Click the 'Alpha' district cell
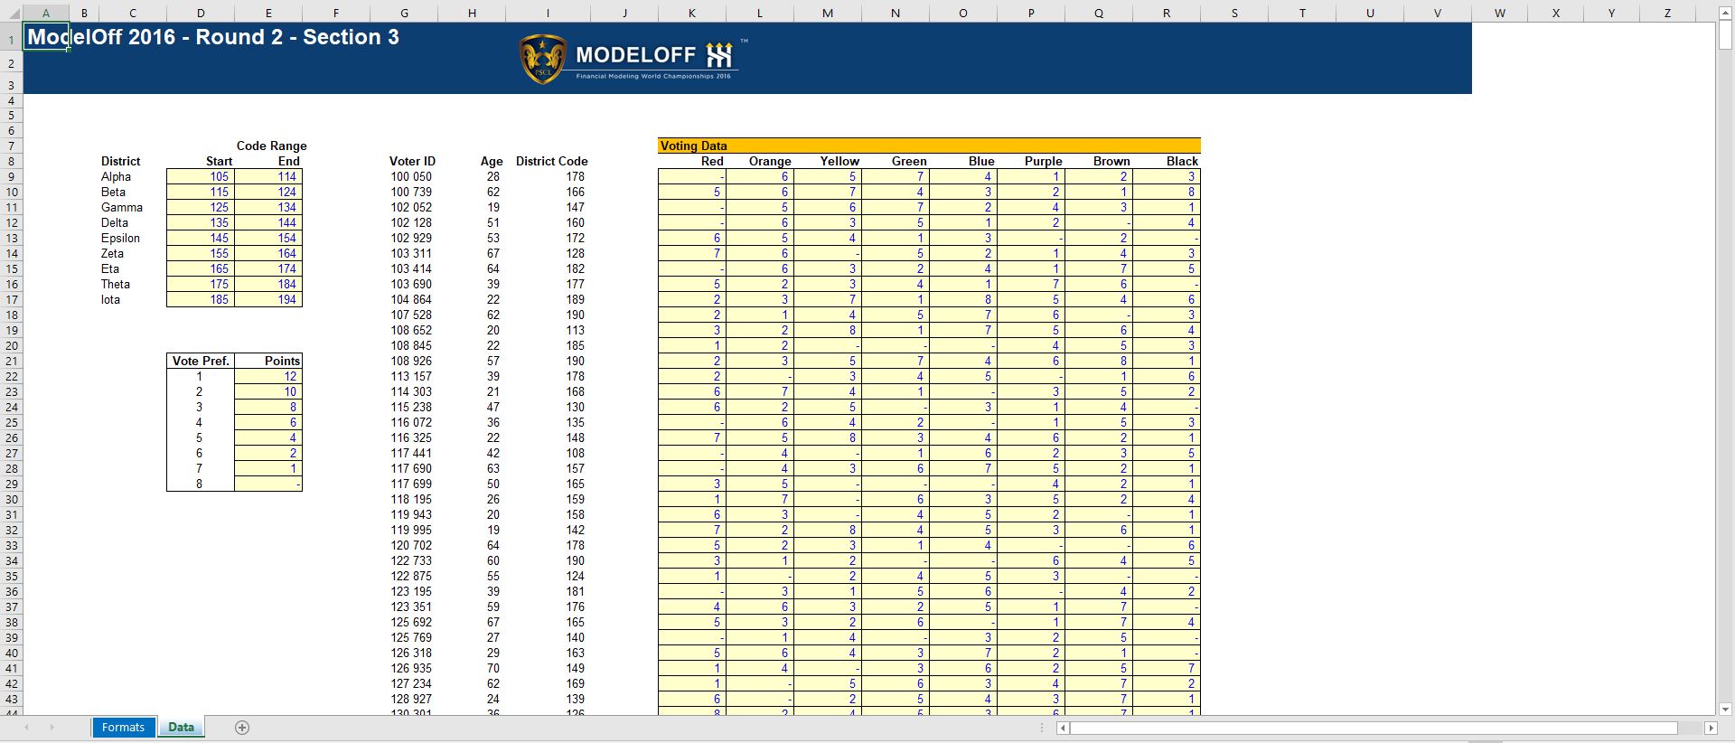Viewport: 1735px width, 743px height. (x=116, y=177)
